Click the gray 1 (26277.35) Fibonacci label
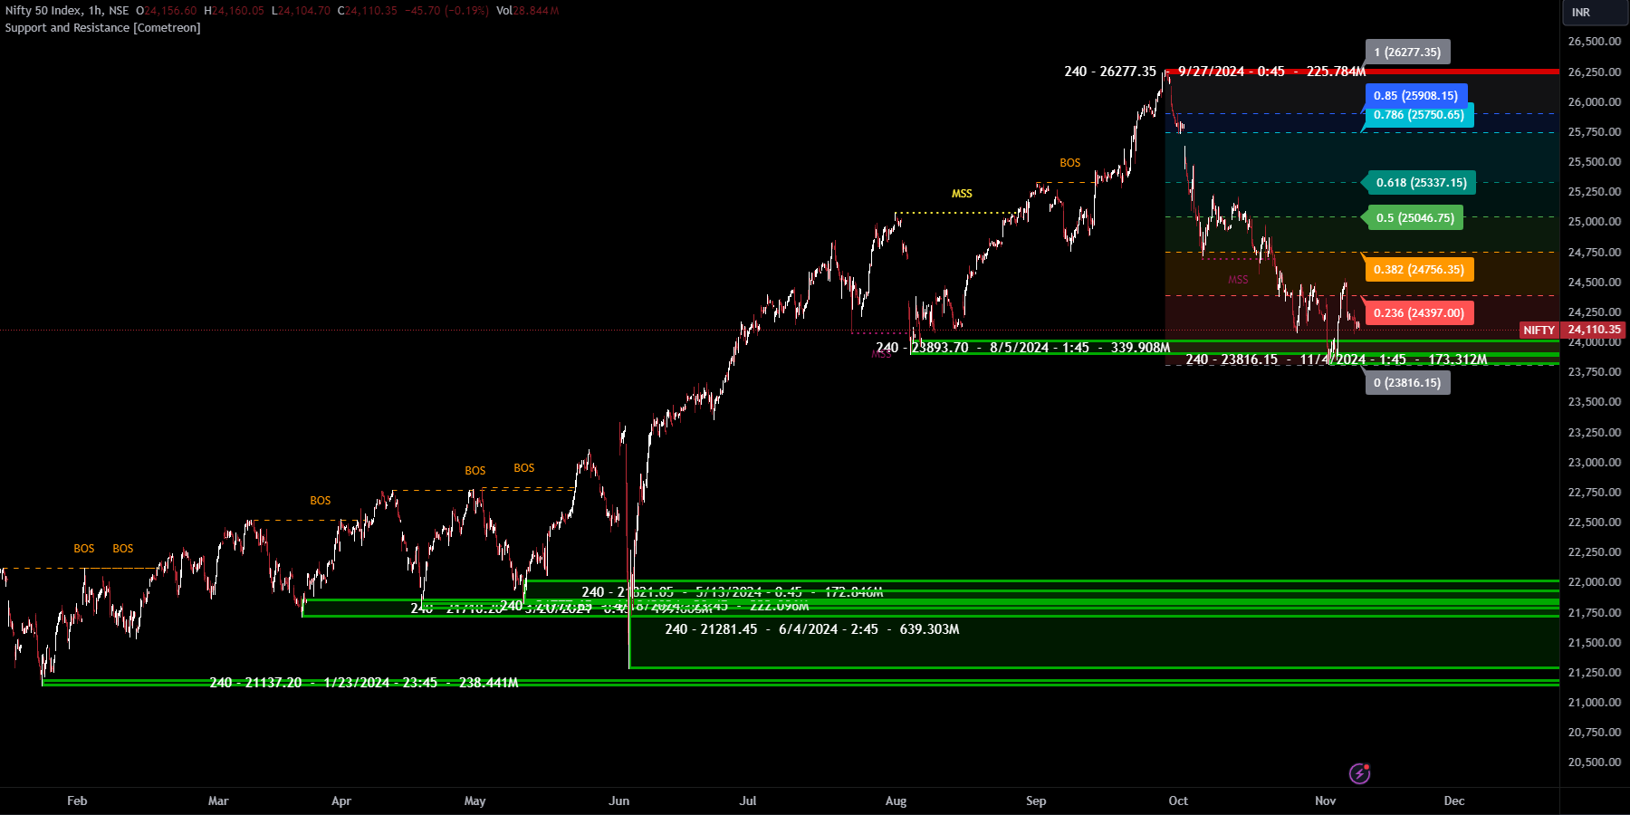 (x=1407, y=53)
